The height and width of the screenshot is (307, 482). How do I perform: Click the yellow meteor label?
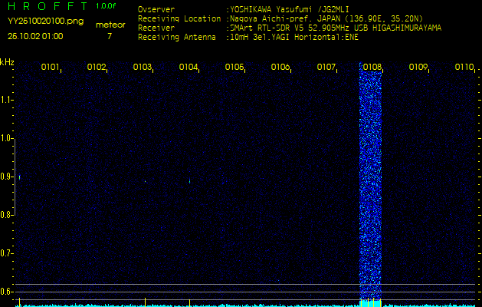110,25
